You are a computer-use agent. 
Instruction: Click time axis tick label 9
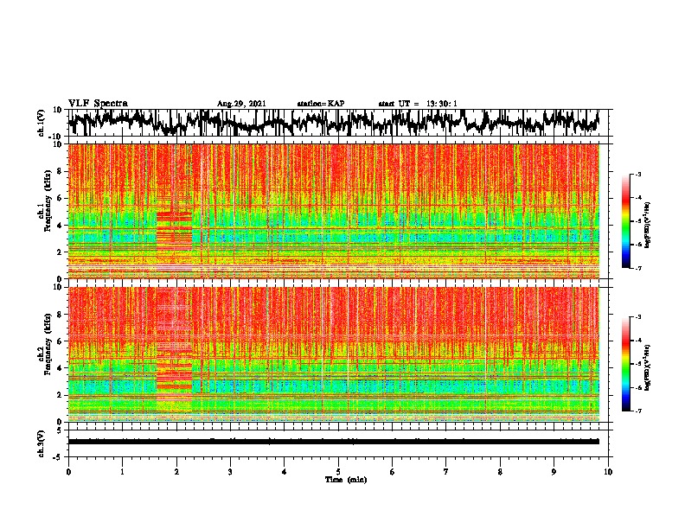(x=554, y=472)
